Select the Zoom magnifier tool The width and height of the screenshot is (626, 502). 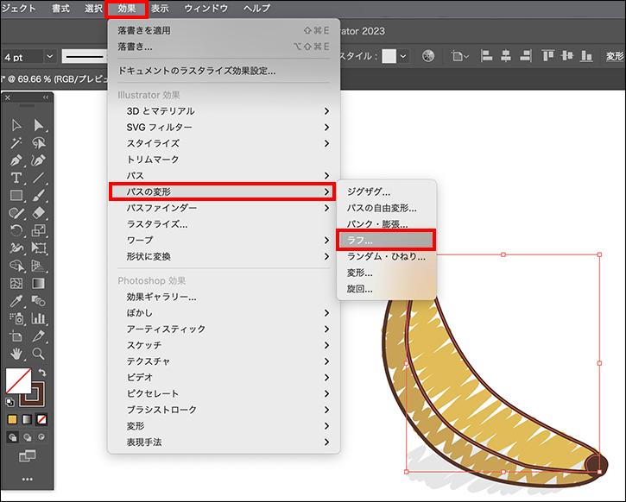38,354
